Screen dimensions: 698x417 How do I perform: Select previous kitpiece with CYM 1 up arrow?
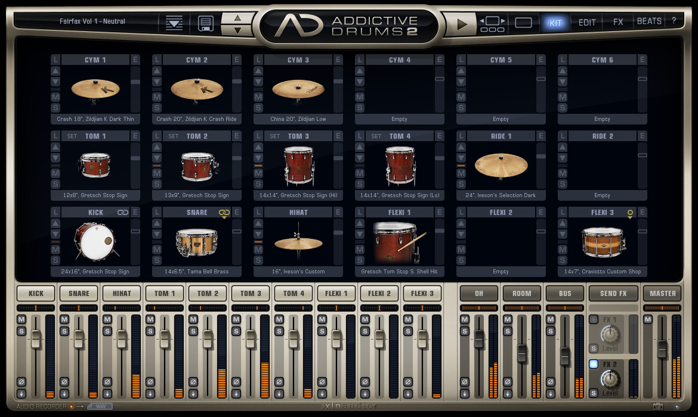click(x=55, y=71)
